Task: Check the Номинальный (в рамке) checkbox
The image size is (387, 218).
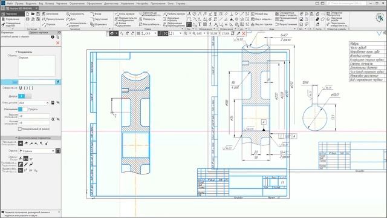Action: click(20, 129)
